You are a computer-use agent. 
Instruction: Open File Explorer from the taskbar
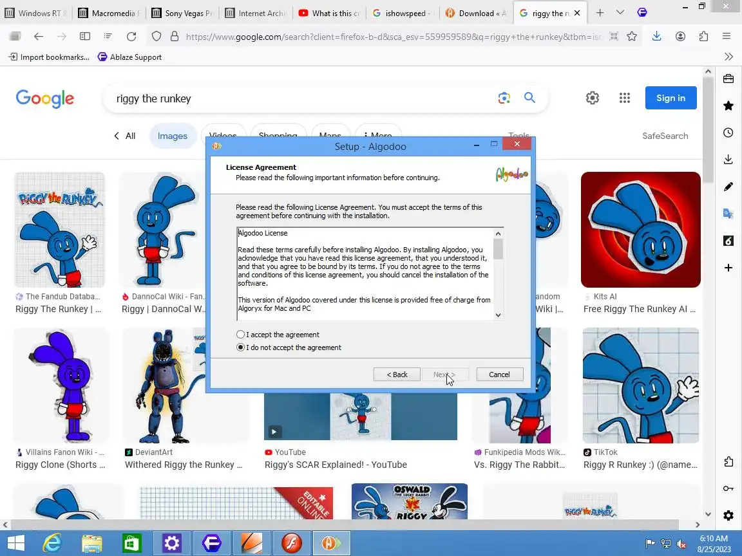pos(92,542)
